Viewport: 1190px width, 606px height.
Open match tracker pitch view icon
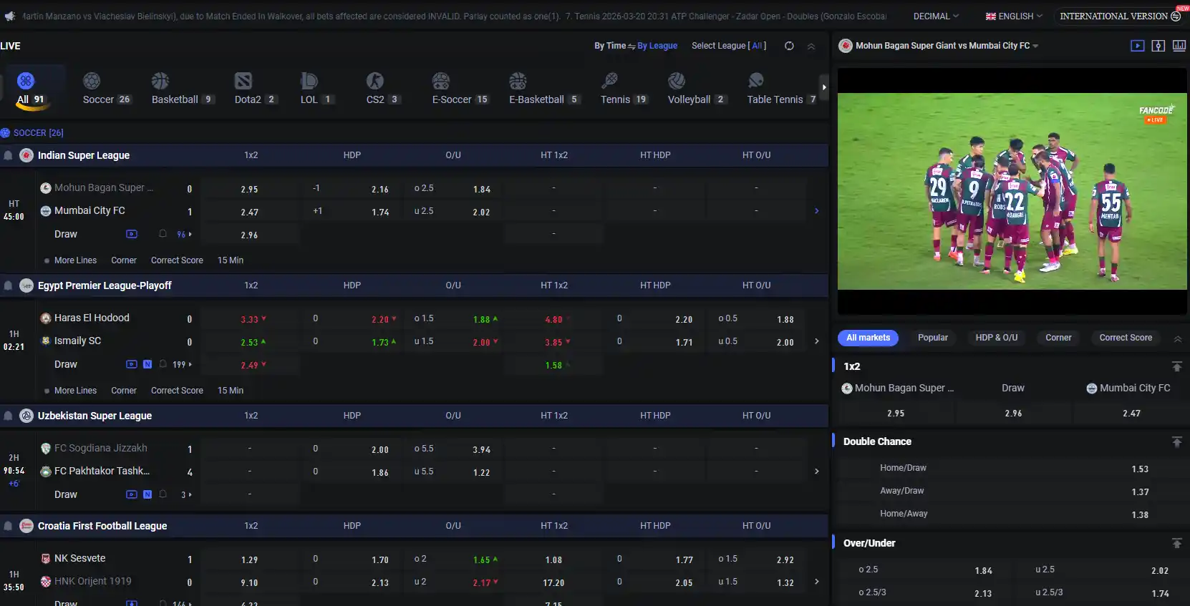tap(1158, 46)
